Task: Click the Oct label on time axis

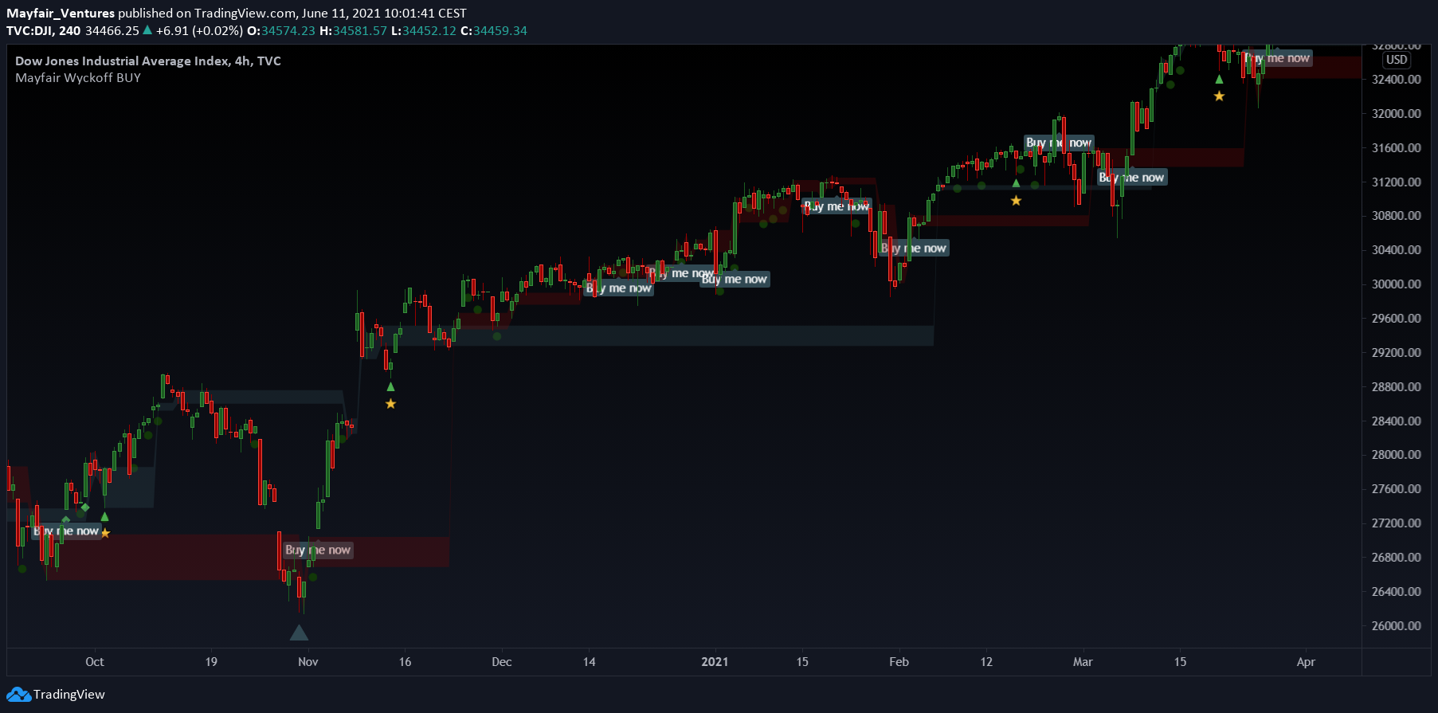Action: point(95,661)
